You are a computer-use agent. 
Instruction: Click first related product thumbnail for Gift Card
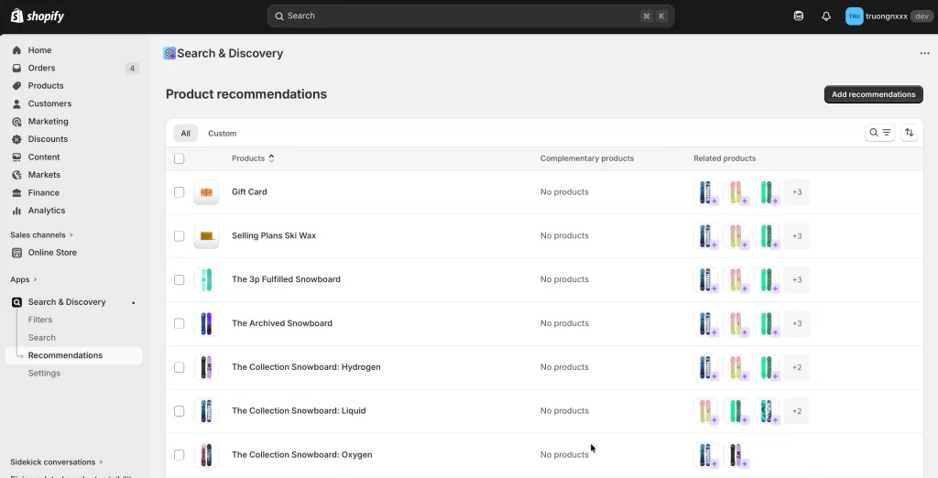tap(706, 192)
